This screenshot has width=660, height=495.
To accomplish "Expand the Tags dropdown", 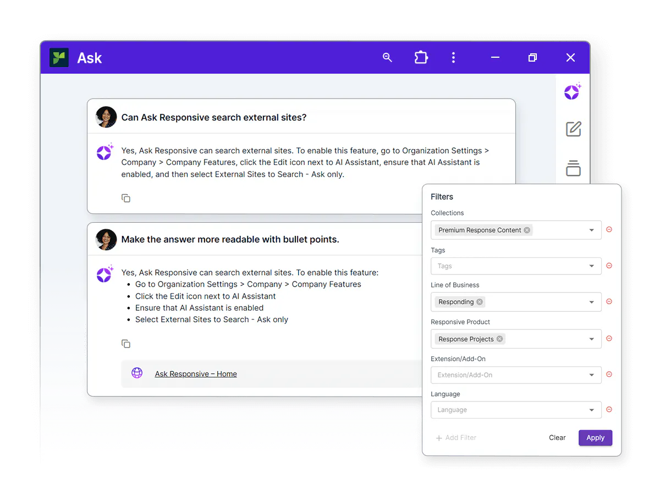I will pyautogui.click(x=592, y=266).
